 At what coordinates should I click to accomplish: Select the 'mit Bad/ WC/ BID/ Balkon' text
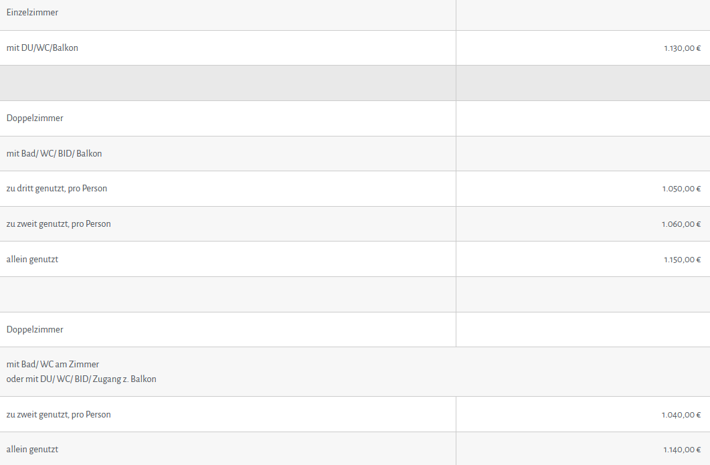[54, 153]
